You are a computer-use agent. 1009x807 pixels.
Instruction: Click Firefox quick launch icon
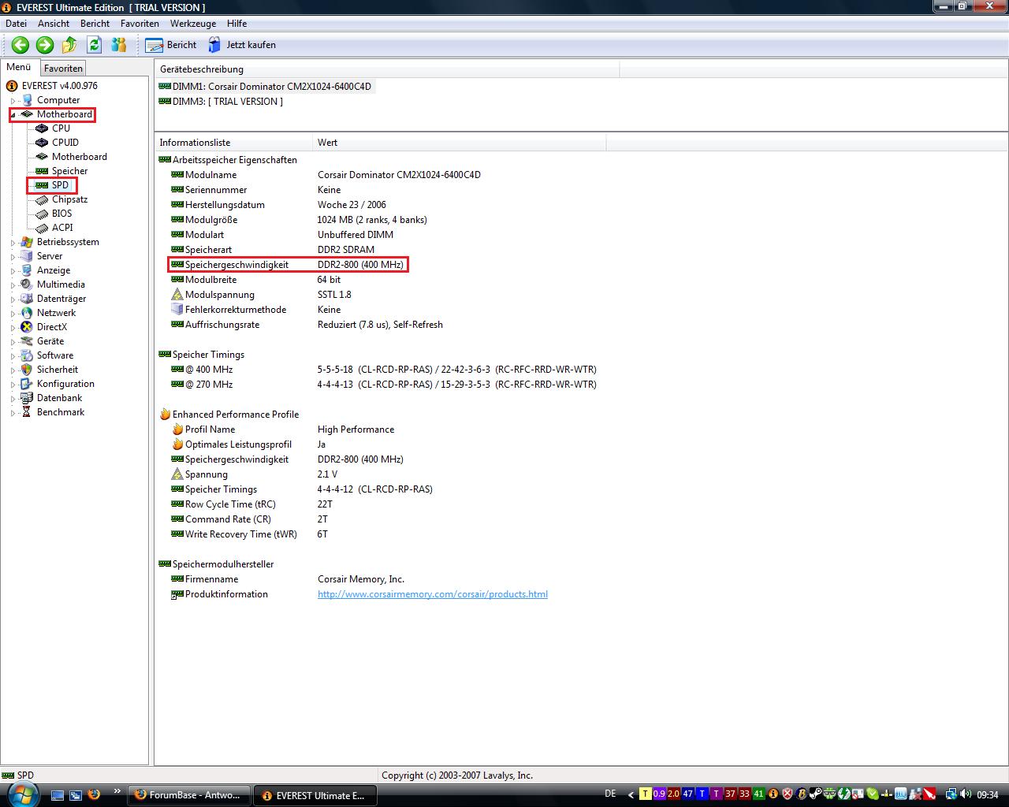click(94, 794)
